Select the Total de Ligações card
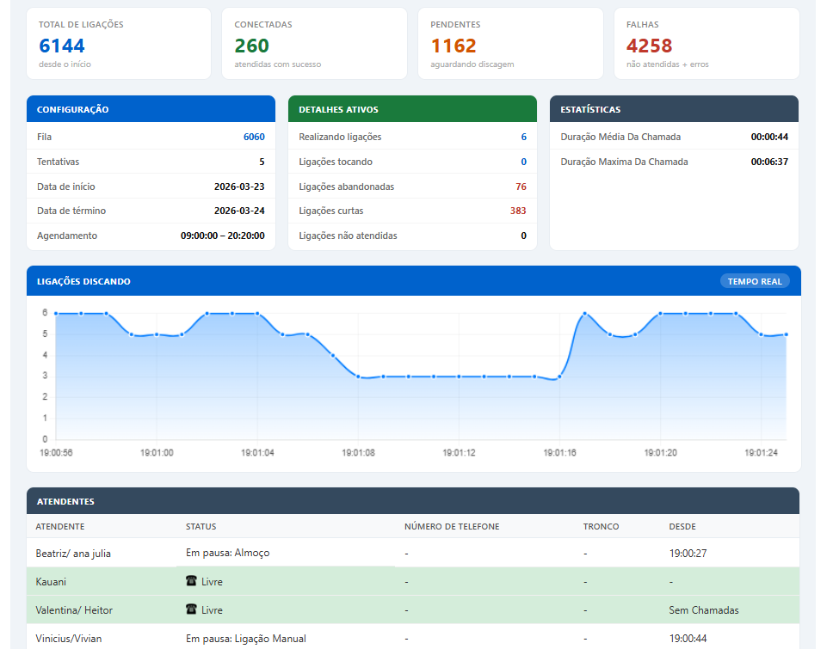Viewport: 833px width, 649px height. (119, 44)
